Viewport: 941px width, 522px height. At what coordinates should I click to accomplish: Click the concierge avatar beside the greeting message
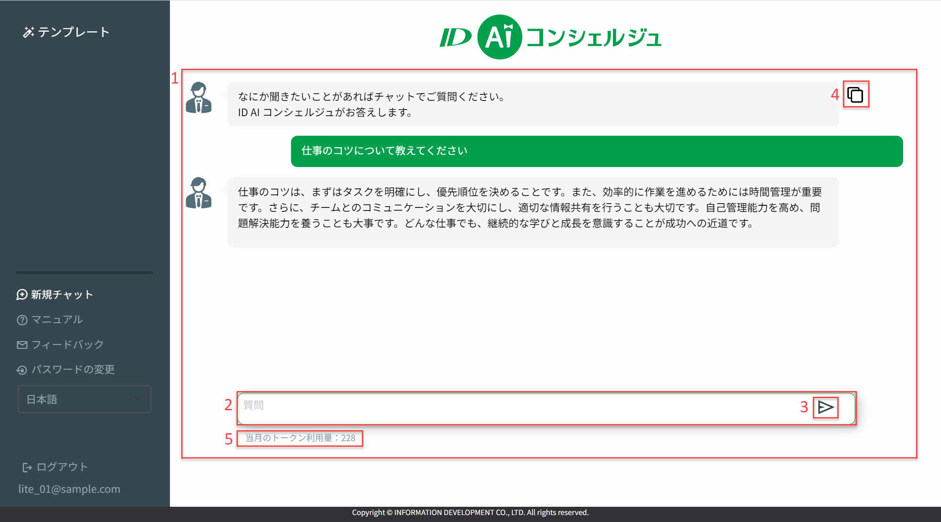coord(199,97)
